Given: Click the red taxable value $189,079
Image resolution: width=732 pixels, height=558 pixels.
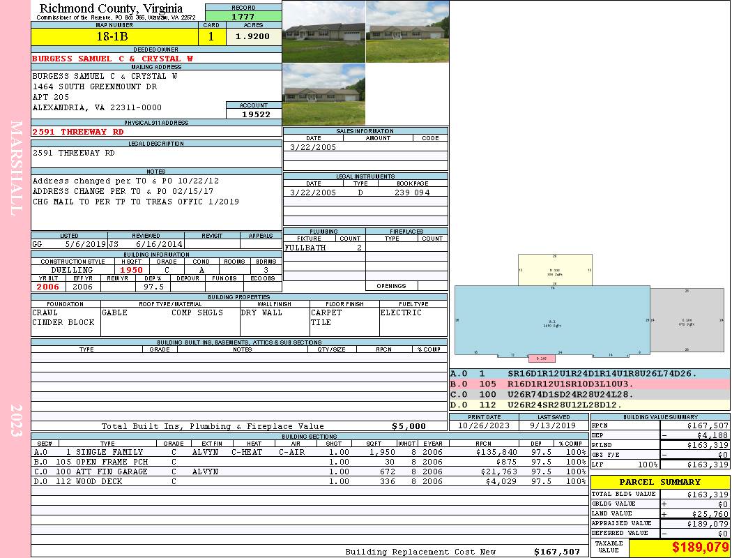Looking at the screenshot, I should 679,548.
